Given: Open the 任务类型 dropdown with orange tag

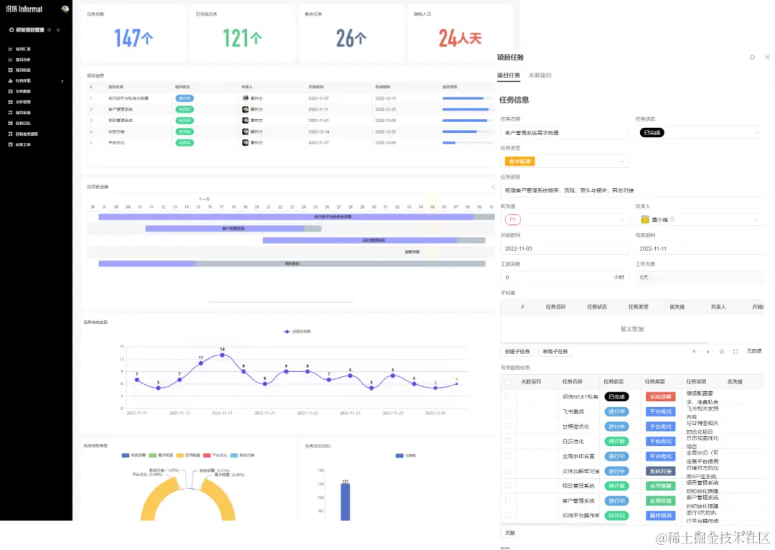Looking at the screenshot, I should point(565,162).
